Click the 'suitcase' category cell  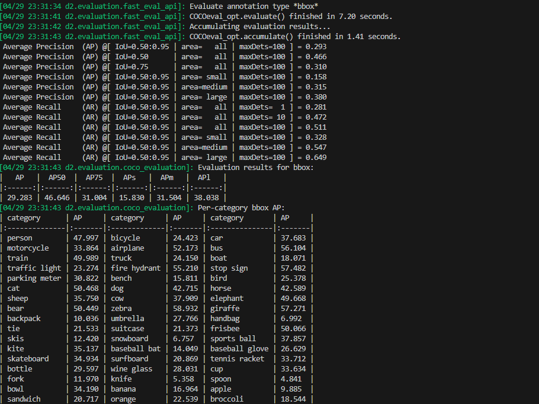[x=127, y=329]
